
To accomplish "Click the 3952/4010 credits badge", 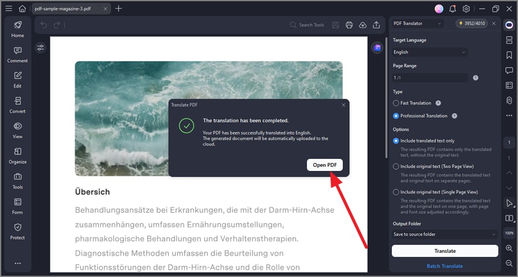I will (472, 24).
